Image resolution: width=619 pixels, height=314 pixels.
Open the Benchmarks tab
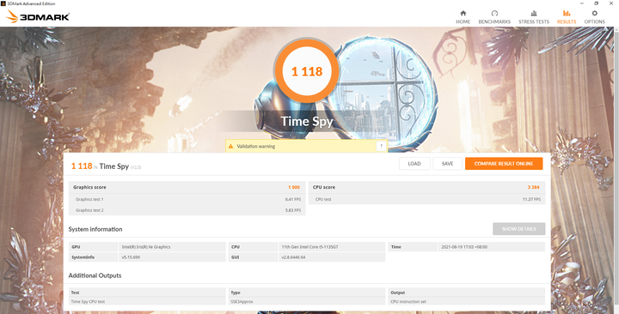(494, 17)
